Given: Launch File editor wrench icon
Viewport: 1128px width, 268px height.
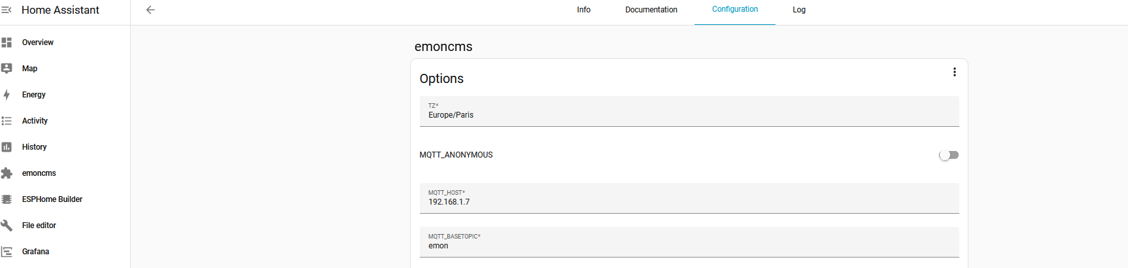Looking at the screenshot, I should click(x=7, y=226).
